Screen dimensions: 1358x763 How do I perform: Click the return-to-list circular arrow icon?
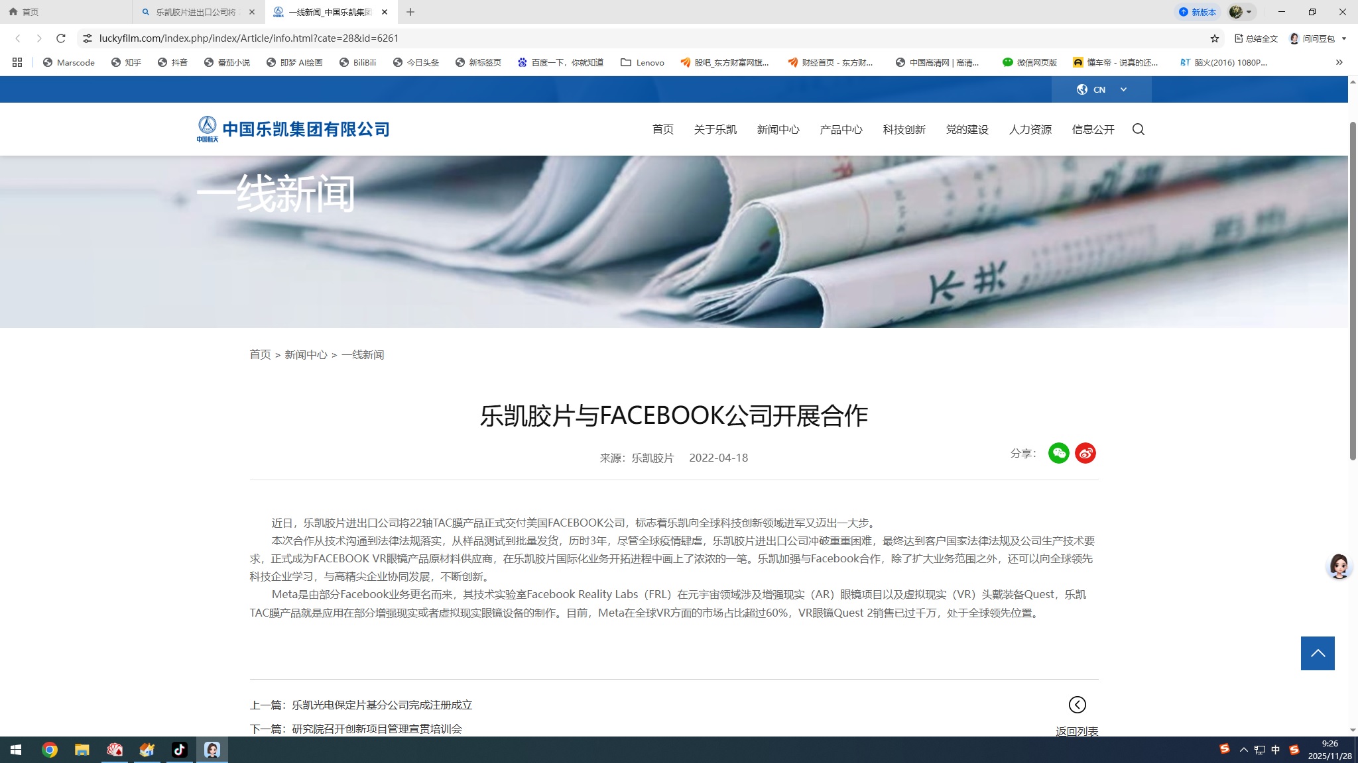1077,705
